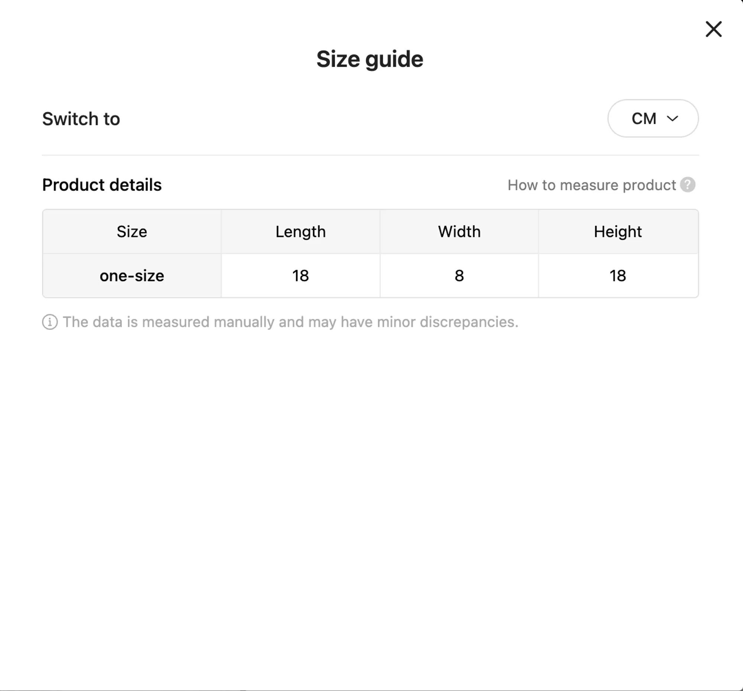Screen dimensions: 743x691
Task: Click the Height value 18 cell
Action: coord(618,276)
